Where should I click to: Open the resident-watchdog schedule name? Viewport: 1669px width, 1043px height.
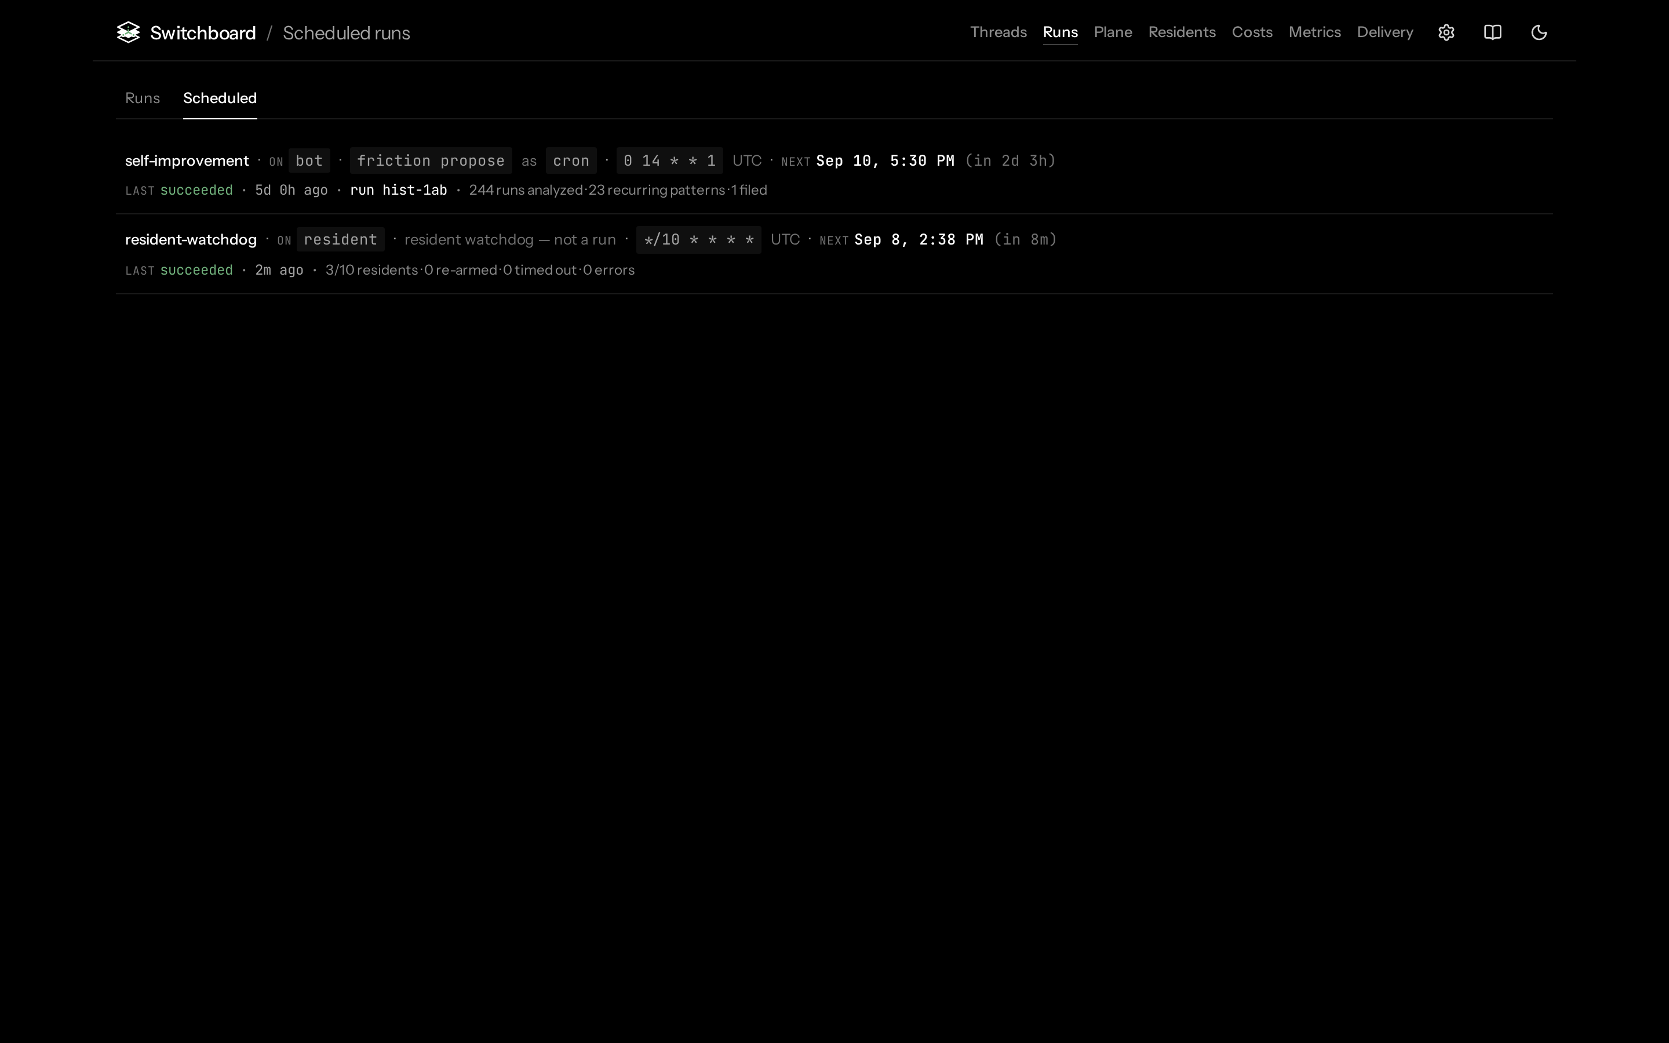191,239
